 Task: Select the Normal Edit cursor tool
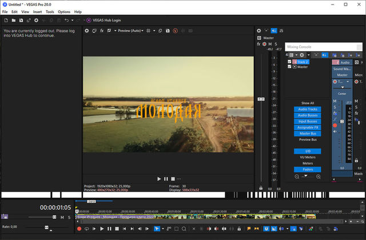pyautogui.click(x=156, y=229)
